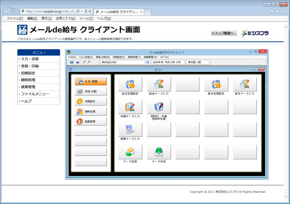Click 入力・送信 link in the web menu
The image size is (290, 204).
pyautogui.click(x=30, y=59)
